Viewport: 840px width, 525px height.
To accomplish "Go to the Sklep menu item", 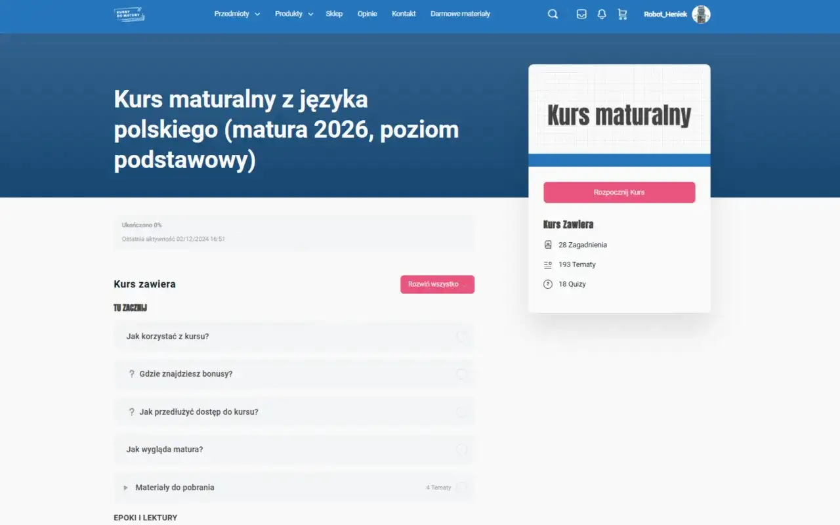I will (x=334, y=14).
